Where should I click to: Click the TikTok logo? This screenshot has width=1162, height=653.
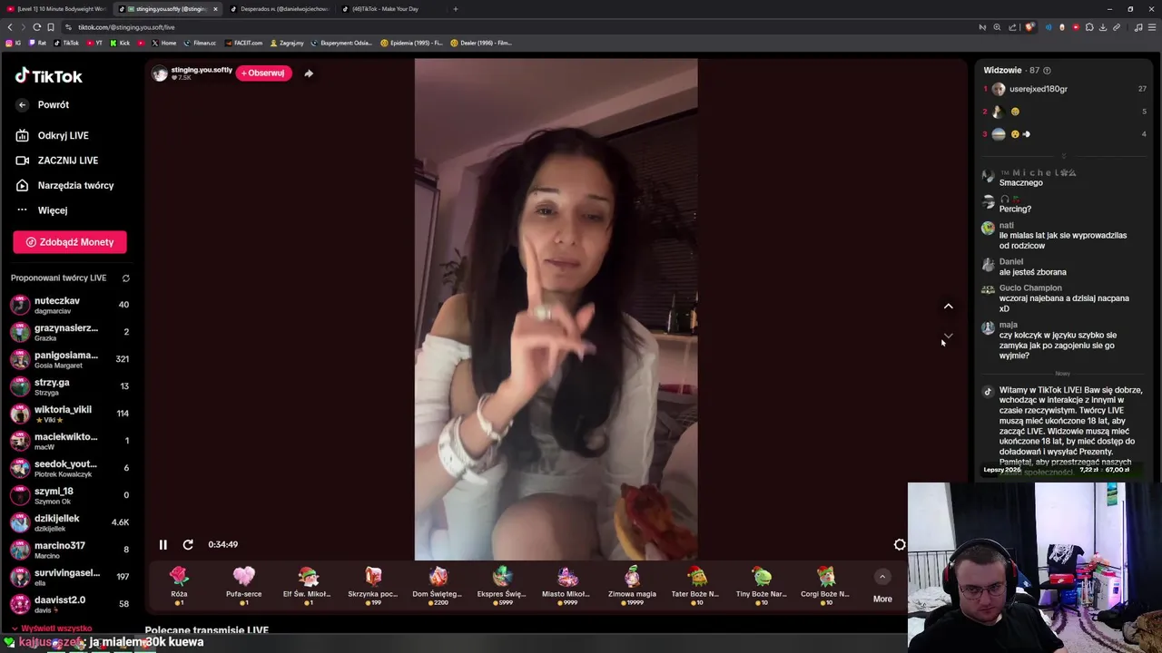click(48, 76)
